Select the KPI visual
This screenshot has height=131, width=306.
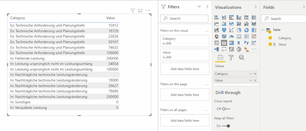click(254, 36)
